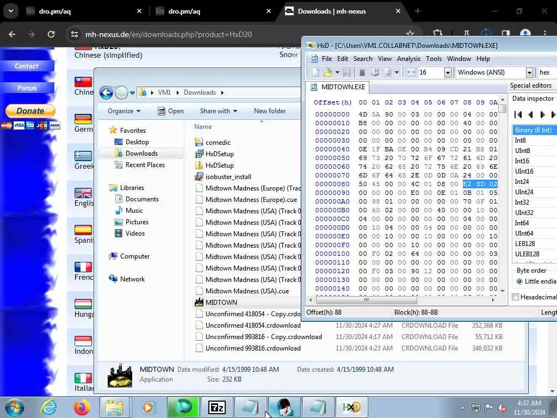Open the bytes-per-row 16 dropdown
The height and width of the screenshot is (418, 557).
(x=448, y=72)
